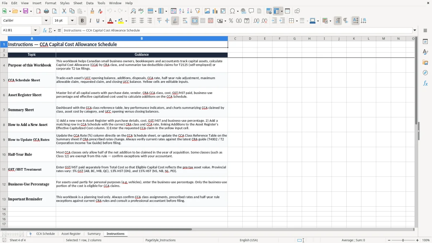Open Find and Replace
Image resolution: width=432 pixels, height=243 pixels.
coord(133,11)
